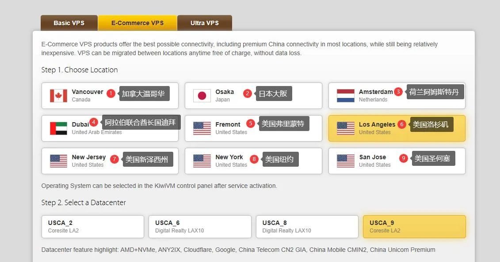Select USCA_2 Coresite LA2 datacenter

[x=93, y=227]
